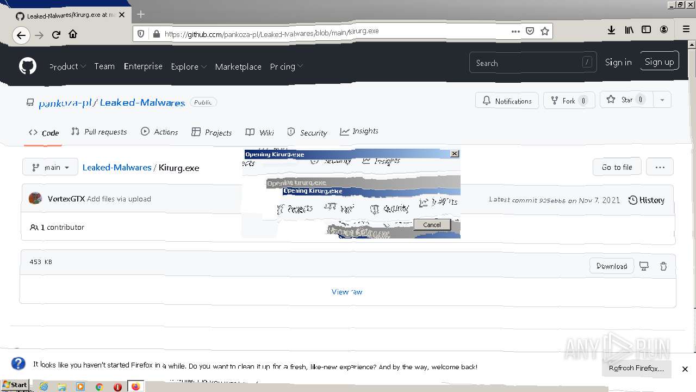This screenshot has height=392, width=696.
Task: Click the Go to file button
Action: click(617, 167)
